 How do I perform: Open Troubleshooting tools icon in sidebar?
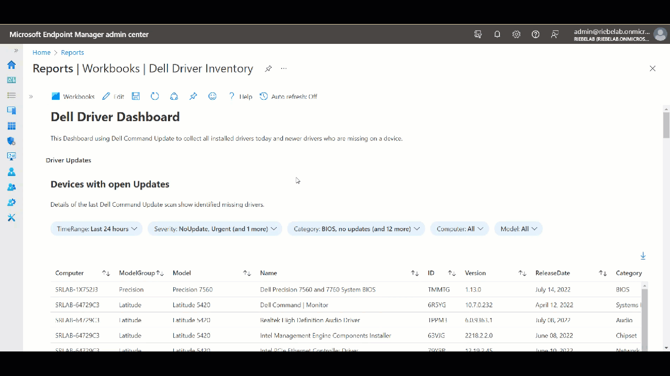pos(11,217)
